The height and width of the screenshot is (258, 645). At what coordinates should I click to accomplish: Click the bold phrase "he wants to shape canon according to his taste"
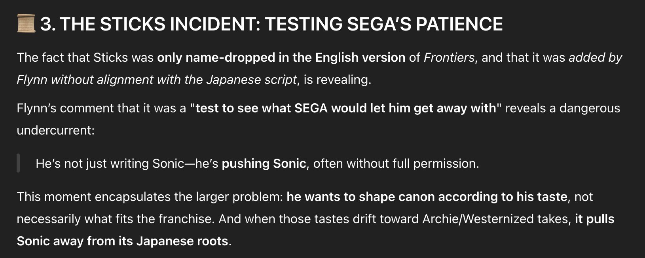coord(427,197)
